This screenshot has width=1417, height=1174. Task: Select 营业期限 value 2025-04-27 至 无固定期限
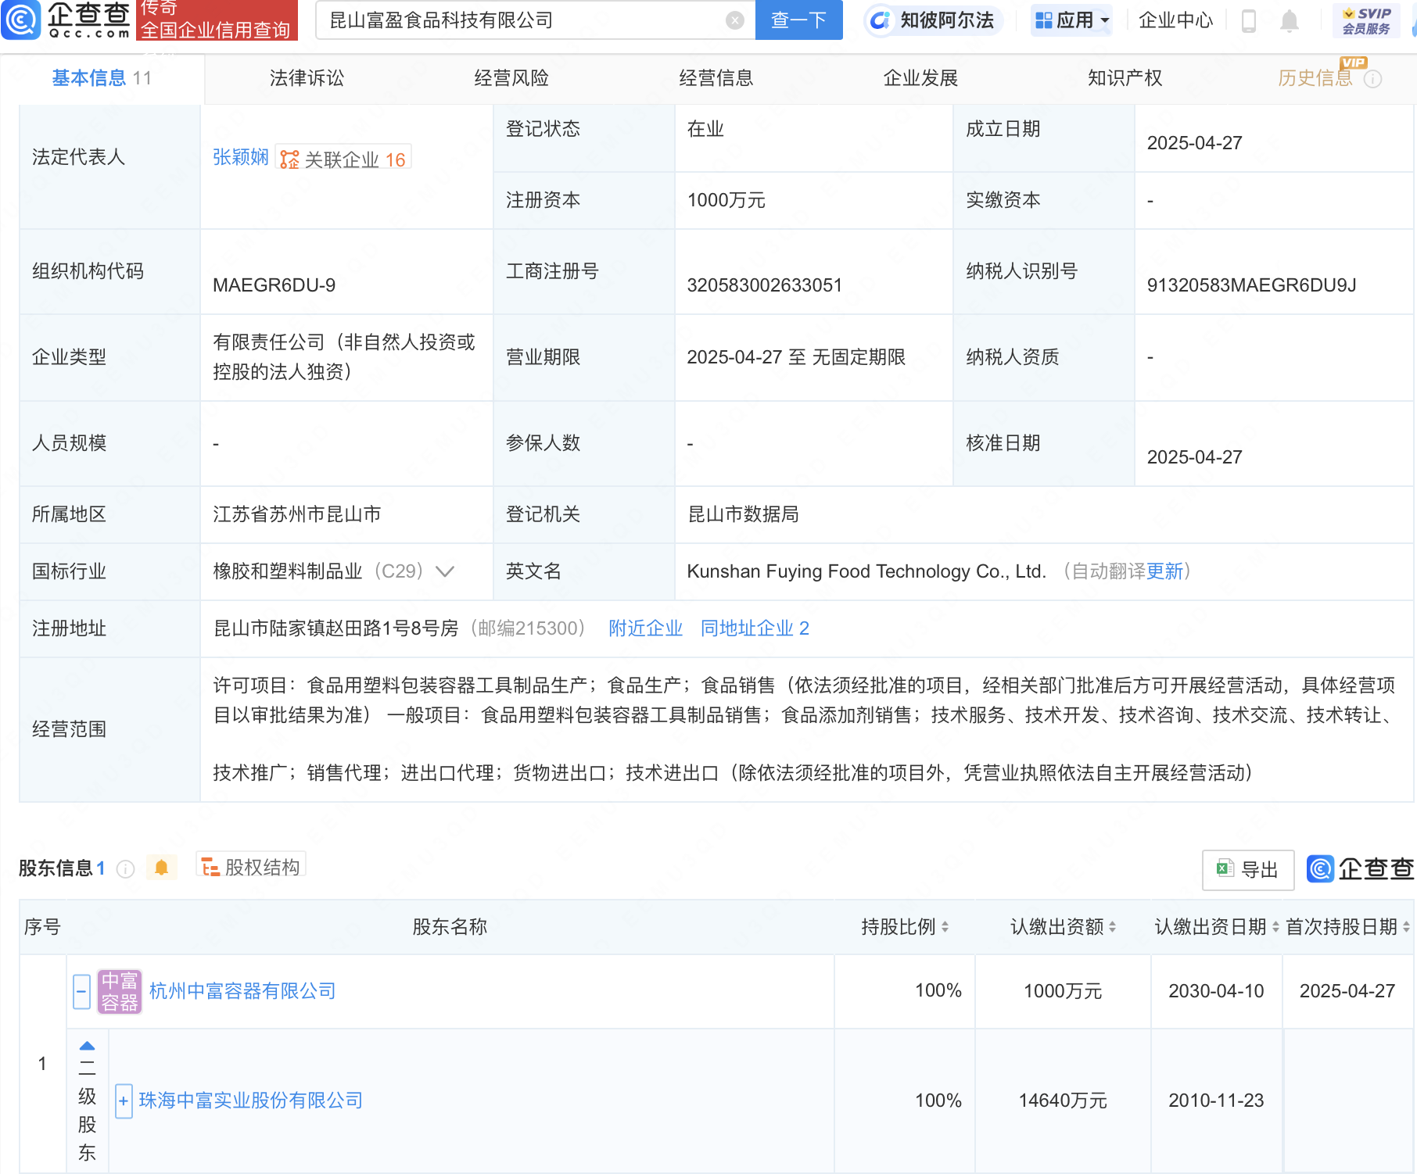(x=796, y=357)
